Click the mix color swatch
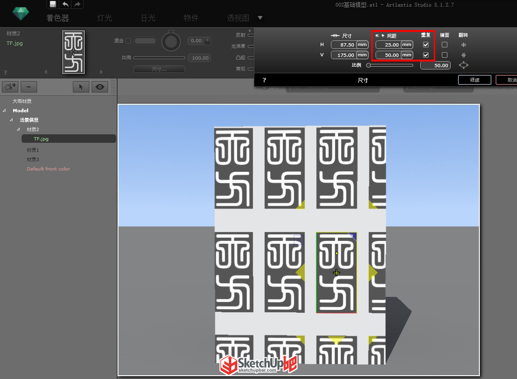This screenshot has width=517, height=379. point(145,41)
